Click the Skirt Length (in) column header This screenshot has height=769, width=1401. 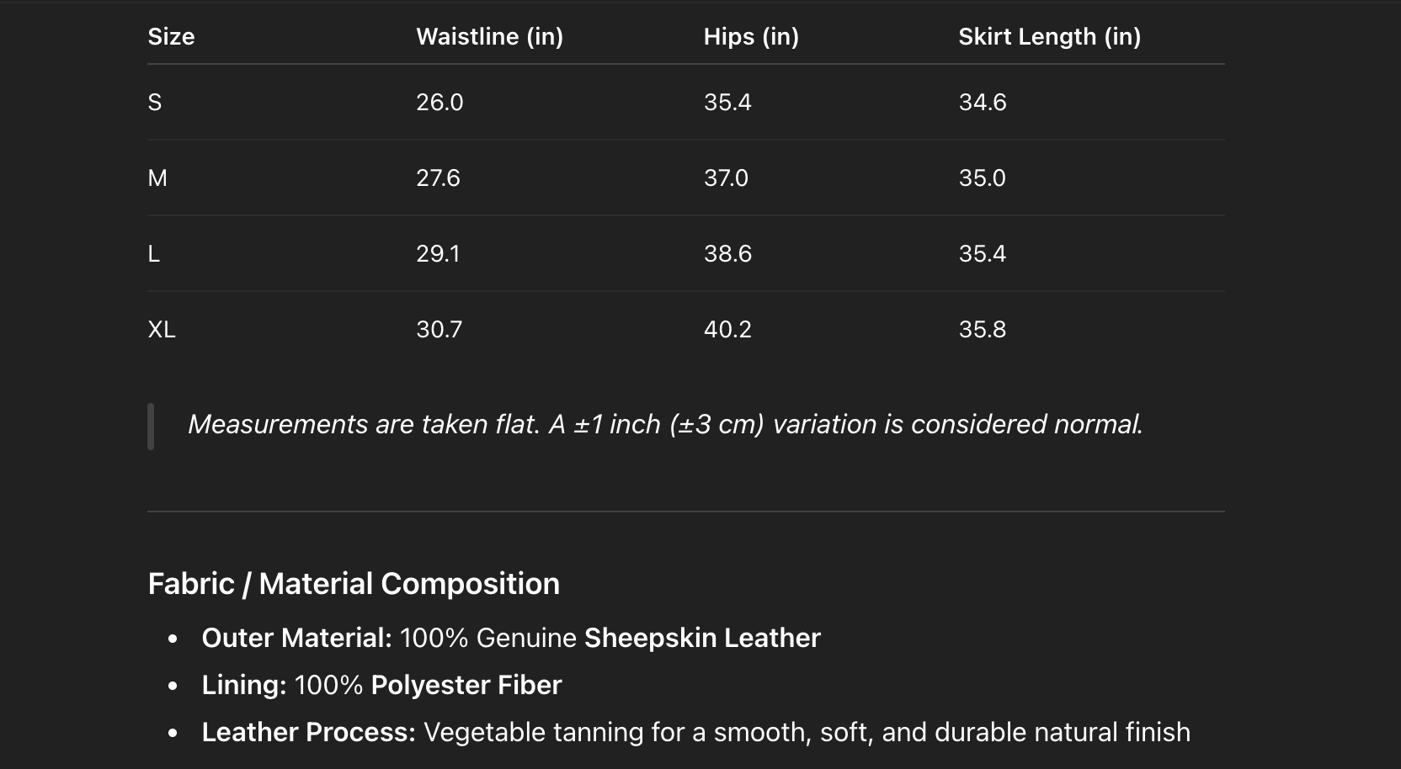tap(1049, 36)
